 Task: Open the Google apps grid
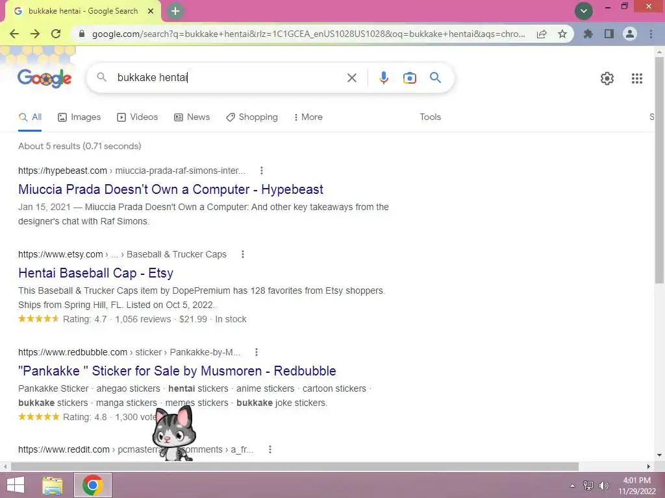click(x=636, y=78)
